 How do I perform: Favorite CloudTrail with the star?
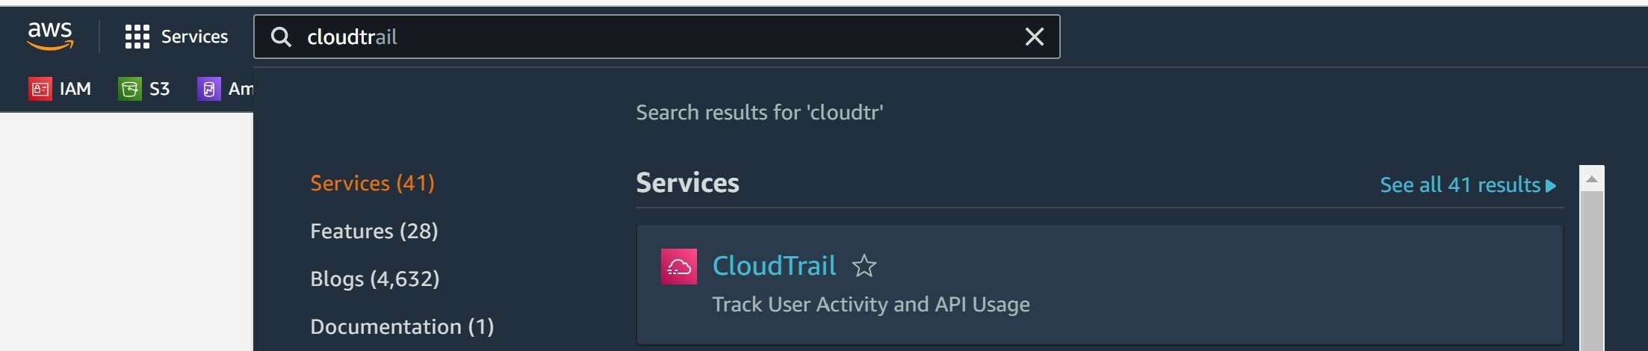(864, 266)
